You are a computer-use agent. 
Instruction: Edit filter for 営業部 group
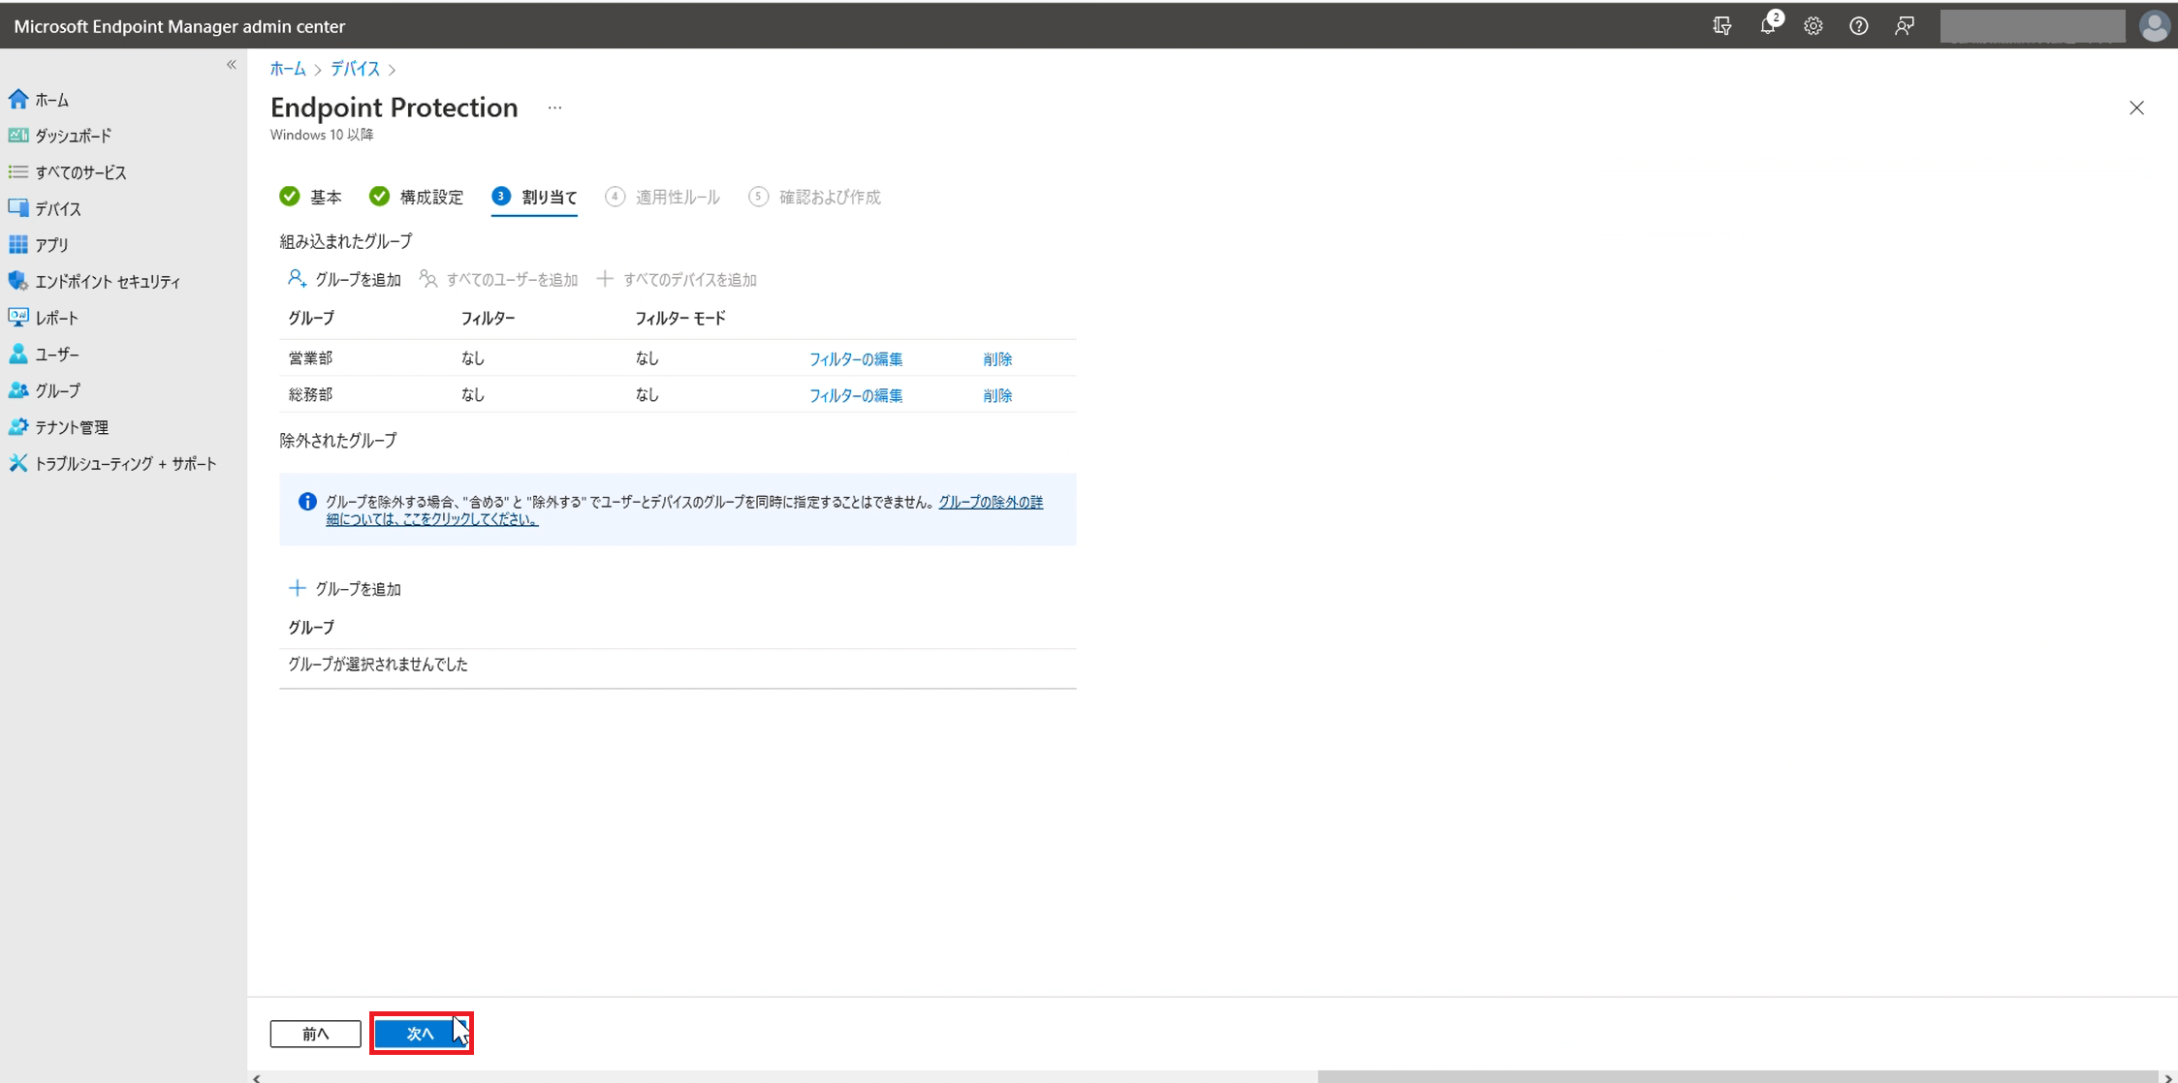856,359
